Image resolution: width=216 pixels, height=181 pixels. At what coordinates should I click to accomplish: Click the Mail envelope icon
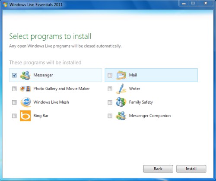coord(121,75)
